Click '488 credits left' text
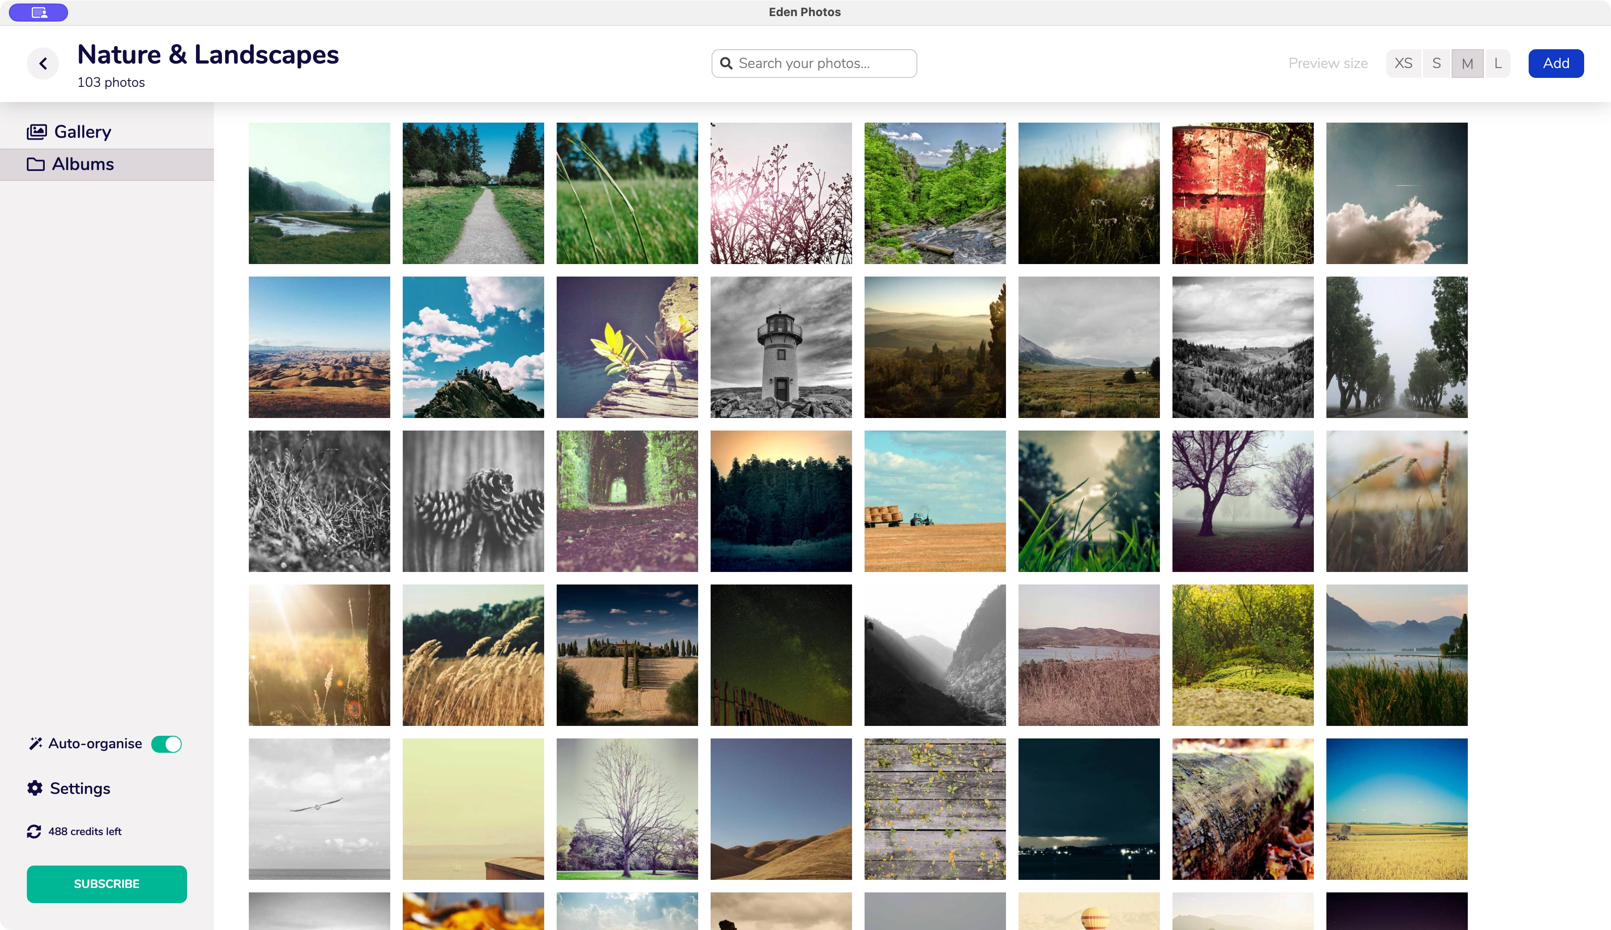This screenshot has width=1611, height=930. pyautogui.click(x=85, y=831)
